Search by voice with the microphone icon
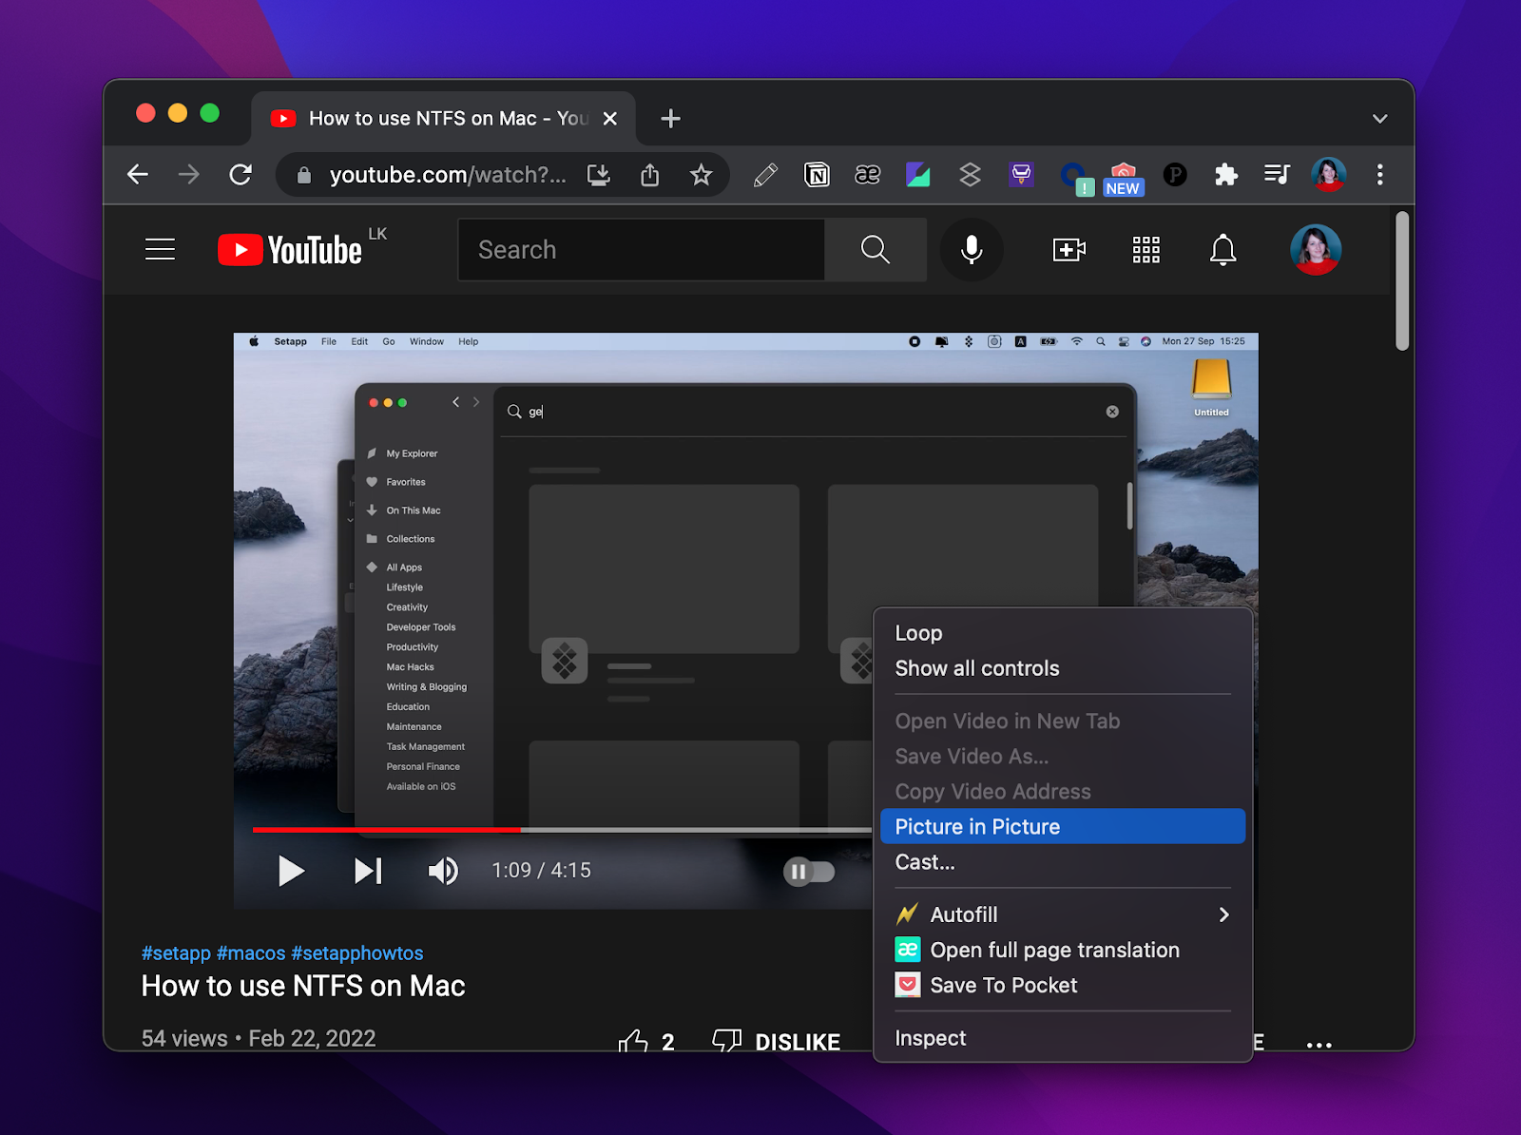Image resolution: width=1521 pixels, height=1135 pixels. tap(972, 249)
